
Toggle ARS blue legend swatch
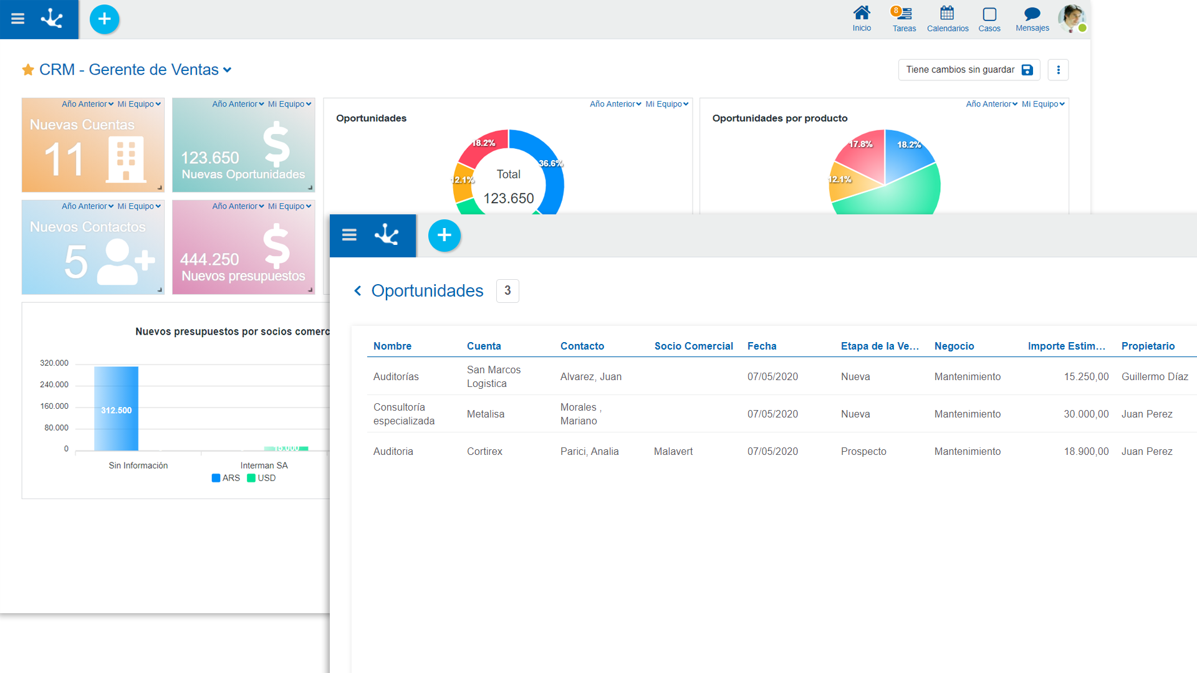[216, 478]
